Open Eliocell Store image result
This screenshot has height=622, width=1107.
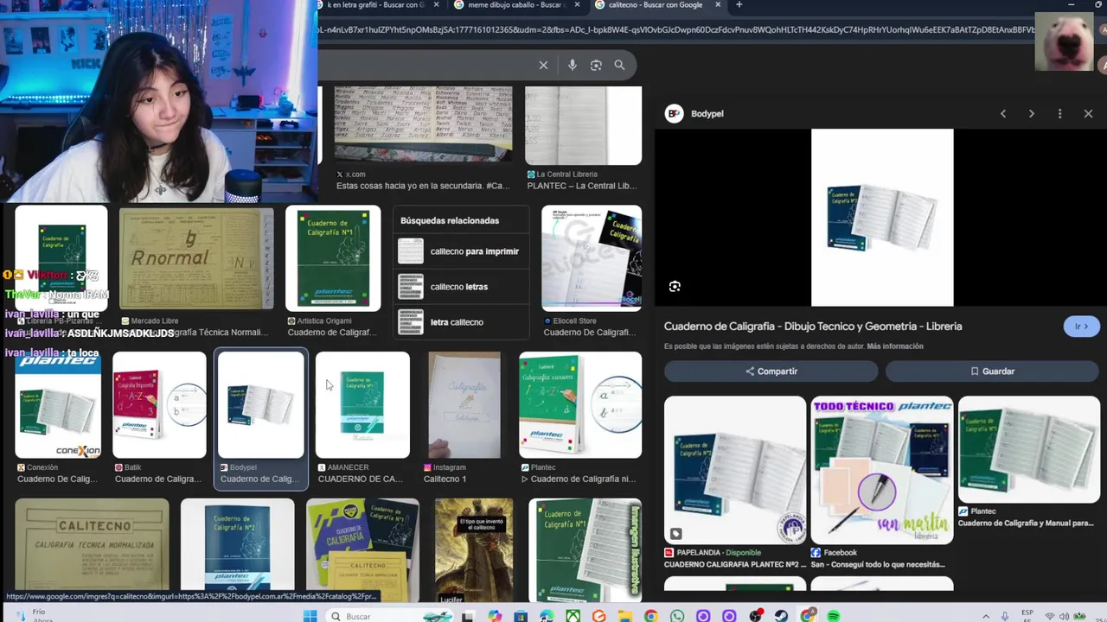[x=592, y=257]
